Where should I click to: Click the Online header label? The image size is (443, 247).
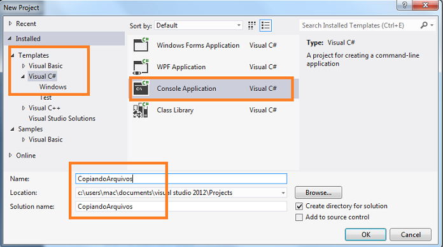pyautogui.click(x=25, y=156)
